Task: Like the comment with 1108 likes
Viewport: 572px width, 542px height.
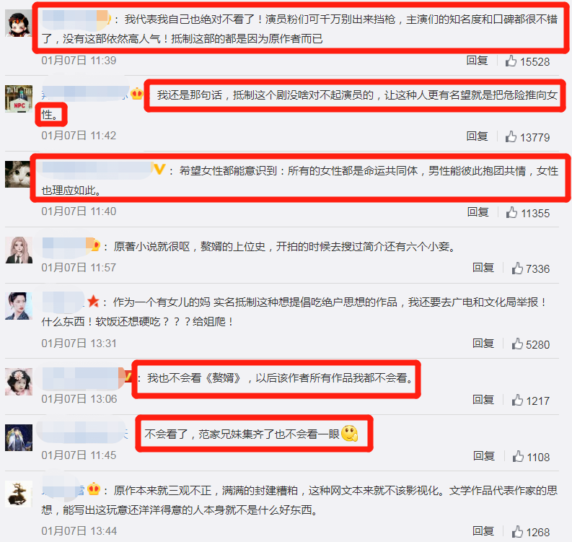Action: click(x=518, y=456)
